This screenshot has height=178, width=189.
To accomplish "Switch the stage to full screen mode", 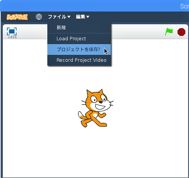I will 12,31.
